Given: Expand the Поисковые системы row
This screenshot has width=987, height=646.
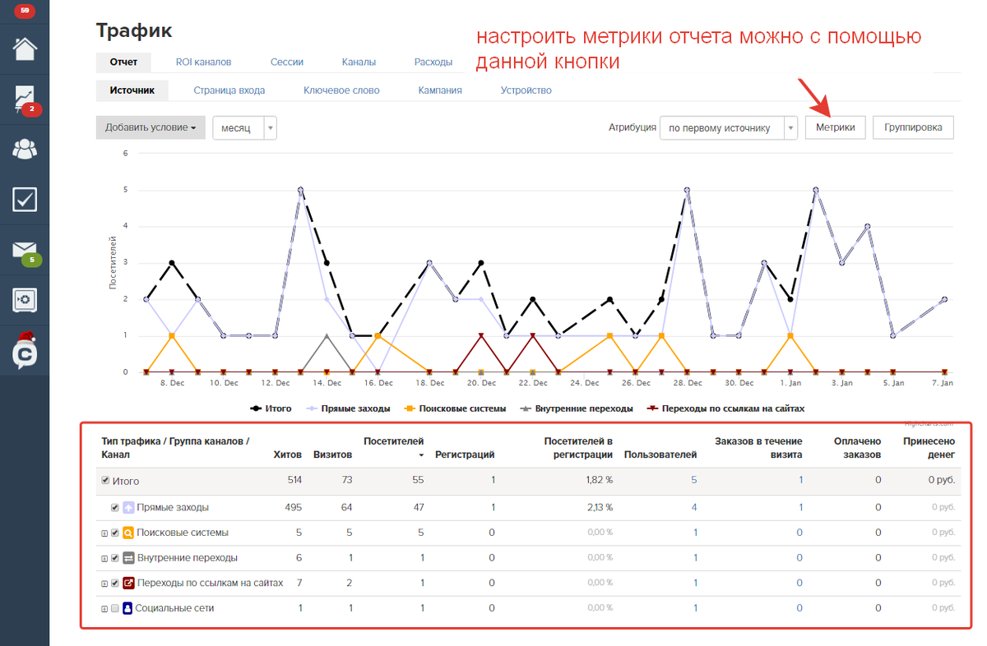Looking at the screenshot, I should point(104,533).
